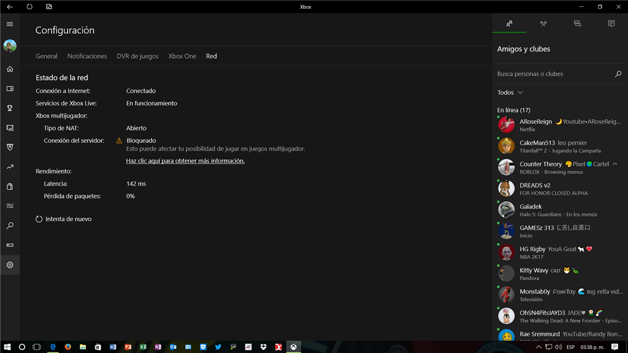Click the 'Abierto' NAT type value
This screenshot has width=628, height=353.
[x=136, y=128]
